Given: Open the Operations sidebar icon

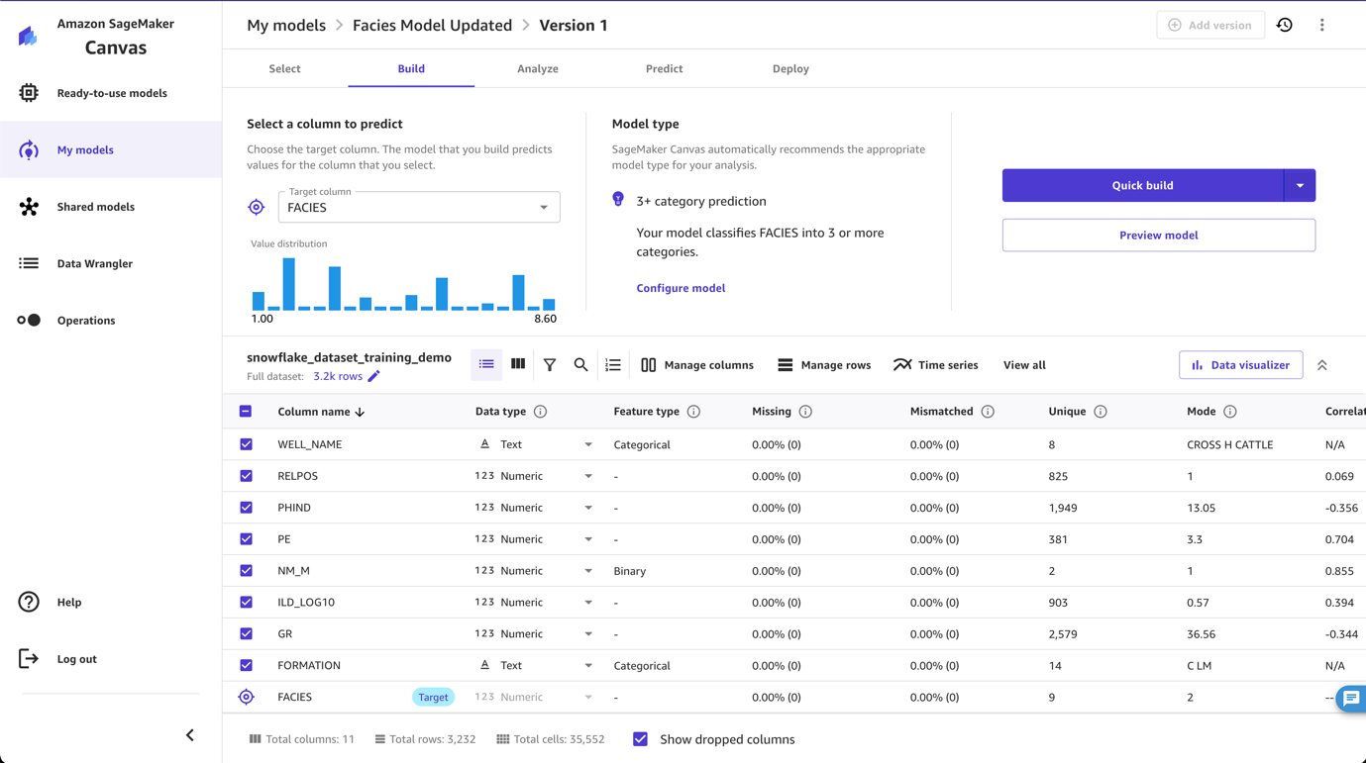Looking at the screenshot, I should pos(29,321).
